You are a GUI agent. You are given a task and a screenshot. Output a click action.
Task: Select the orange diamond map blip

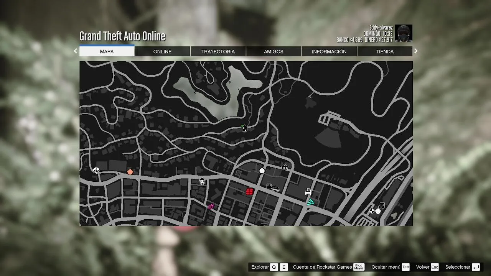[130, 172]
